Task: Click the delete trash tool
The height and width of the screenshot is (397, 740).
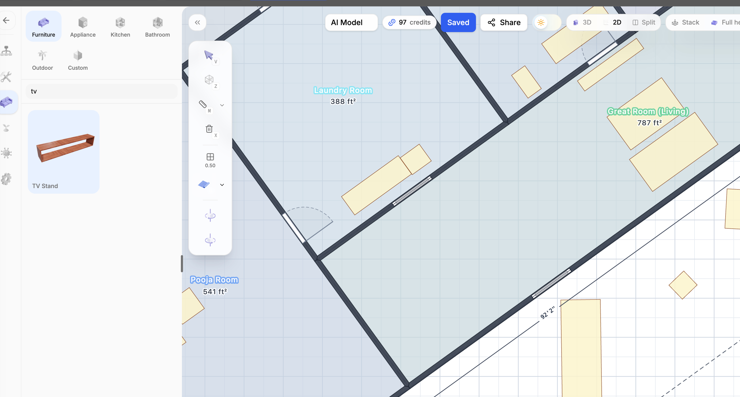Action: 209,129
